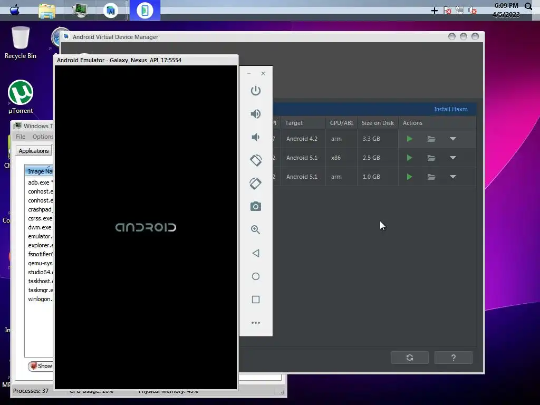
Task: Open folder for Android 5.1 x86 device
Action: point(431,158)
